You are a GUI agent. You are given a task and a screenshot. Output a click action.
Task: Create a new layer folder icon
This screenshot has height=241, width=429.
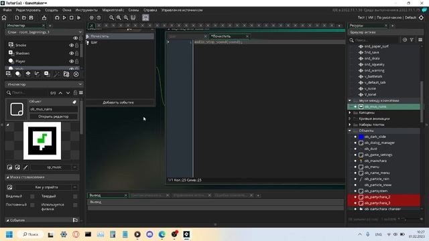66,74
